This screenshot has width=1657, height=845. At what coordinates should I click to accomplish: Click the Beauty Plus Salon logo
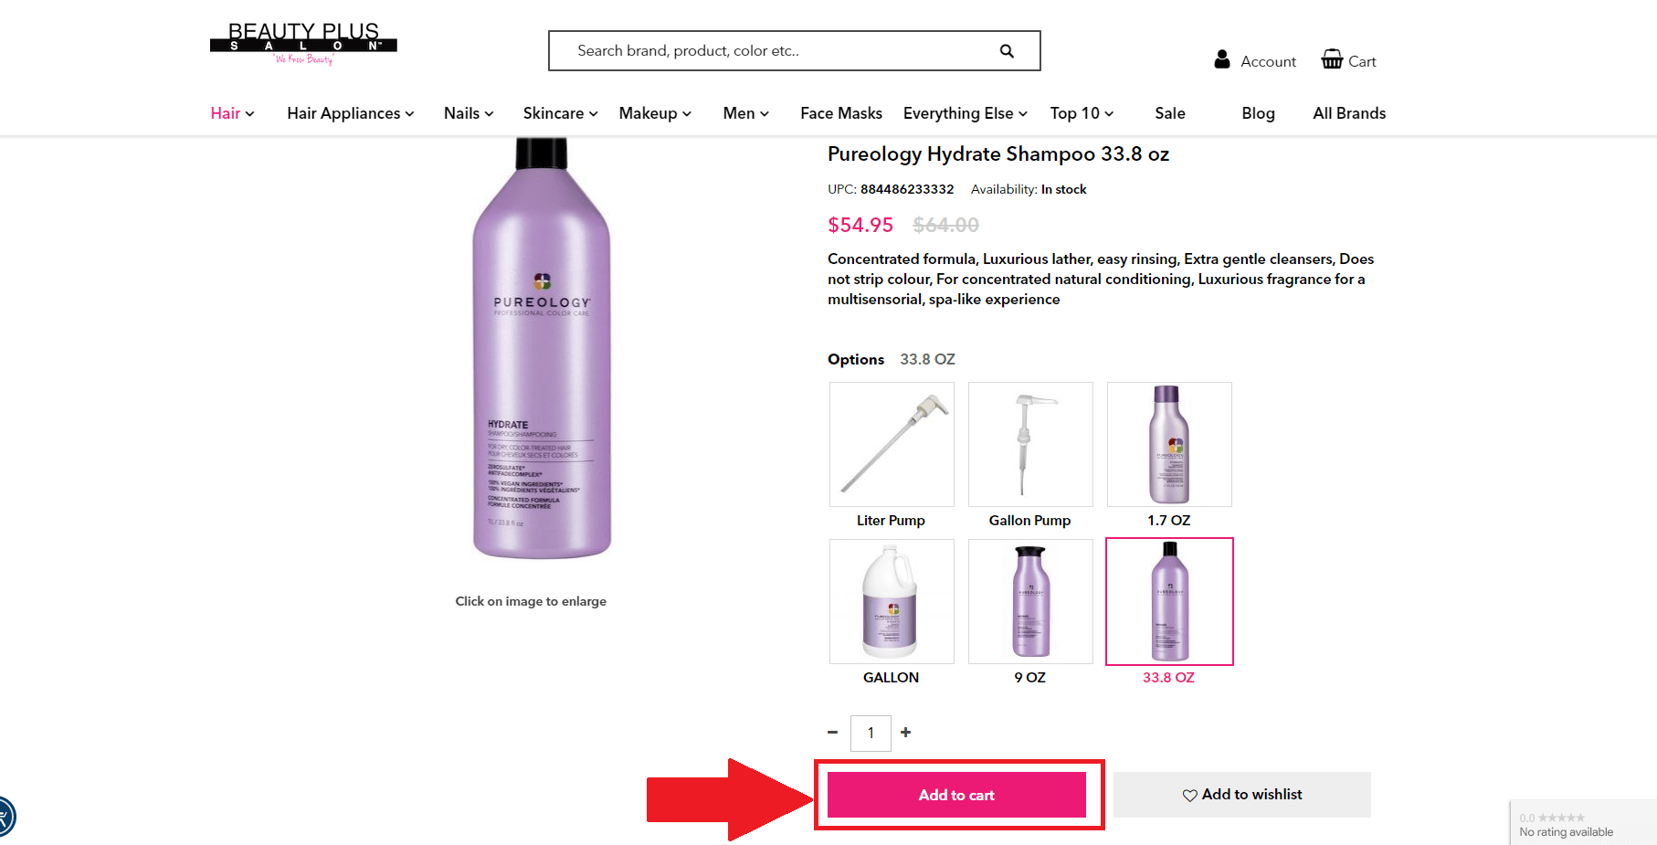pyautogui.click(x=303, y=44)
